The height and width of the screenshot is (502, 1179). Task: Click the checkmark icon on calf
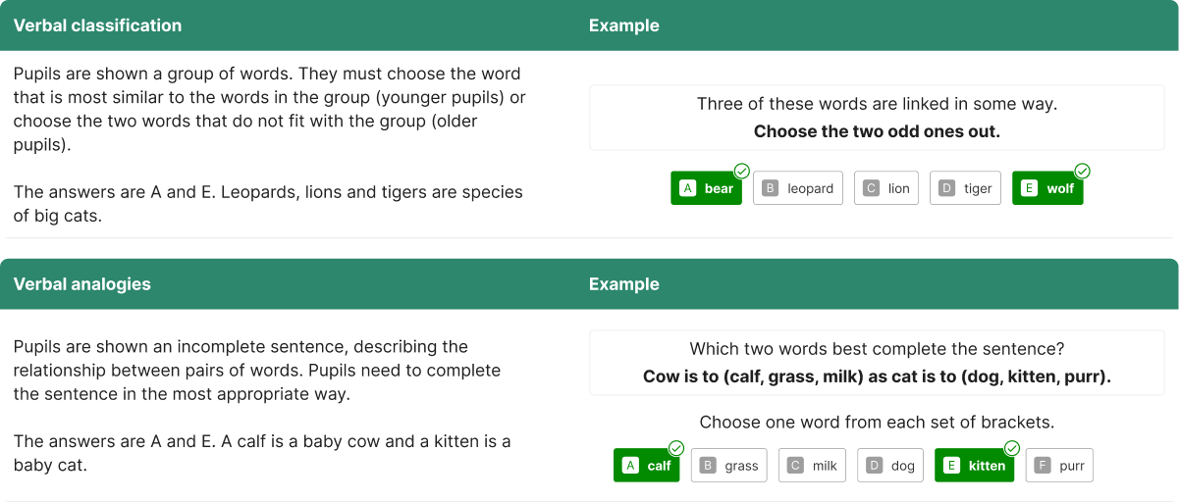(x=676, y=448)
